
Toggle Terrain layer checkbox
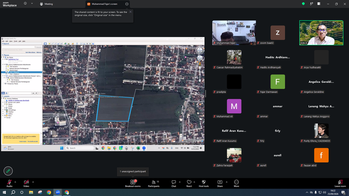[x=5, y=118]
